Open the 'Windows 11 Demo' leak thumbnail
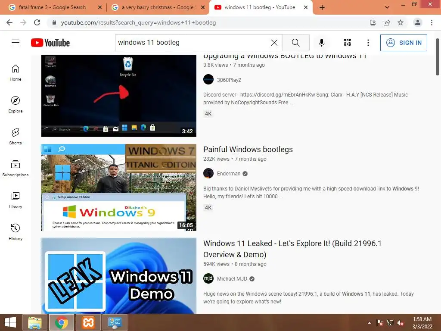Screen dimensions: 441x331 119,276
